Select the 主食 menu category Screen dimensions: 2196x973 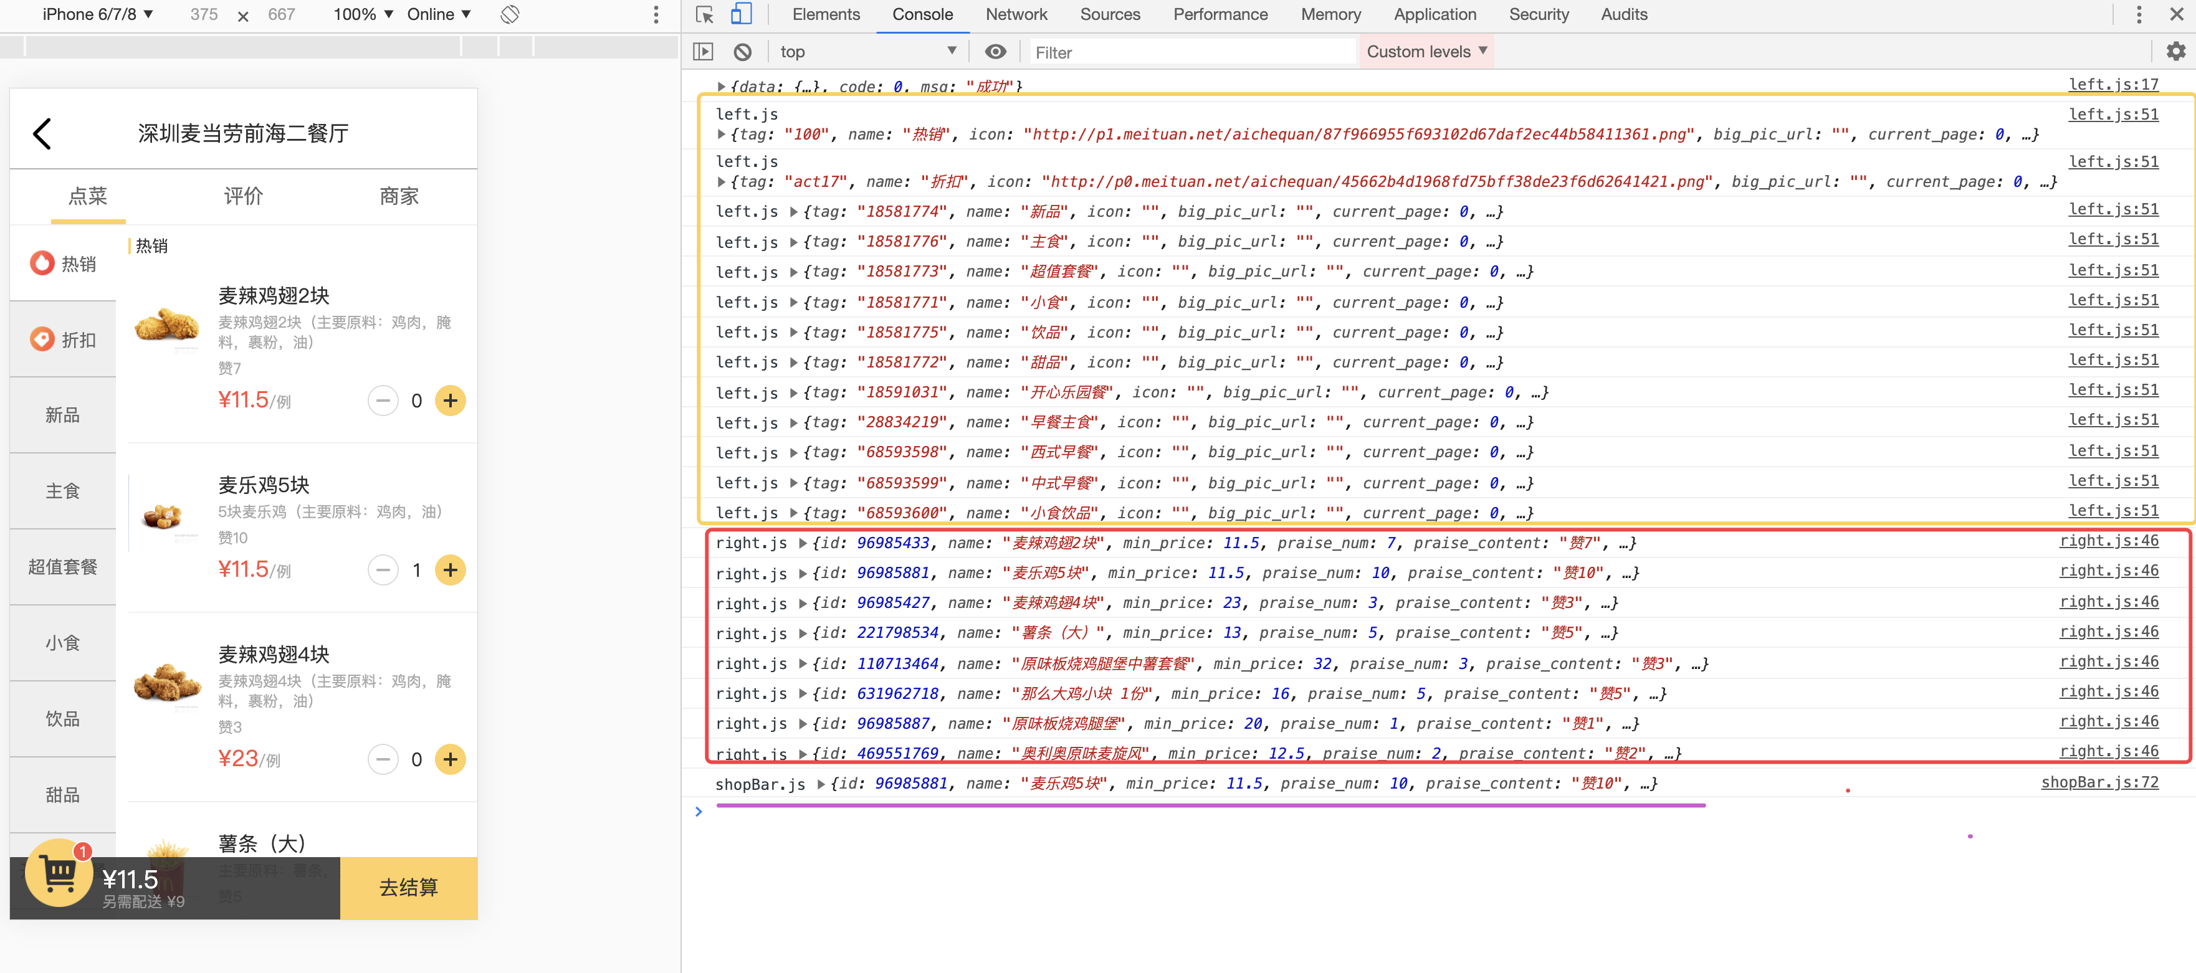point(63,491)
